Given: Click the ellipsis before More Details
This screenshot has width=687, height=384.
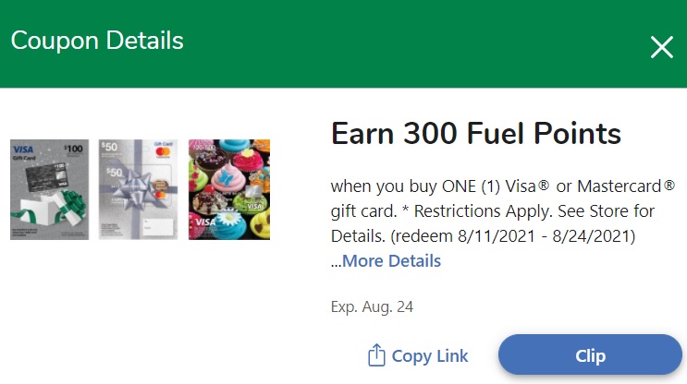Looking at the screenshot, I should point(336,265).
